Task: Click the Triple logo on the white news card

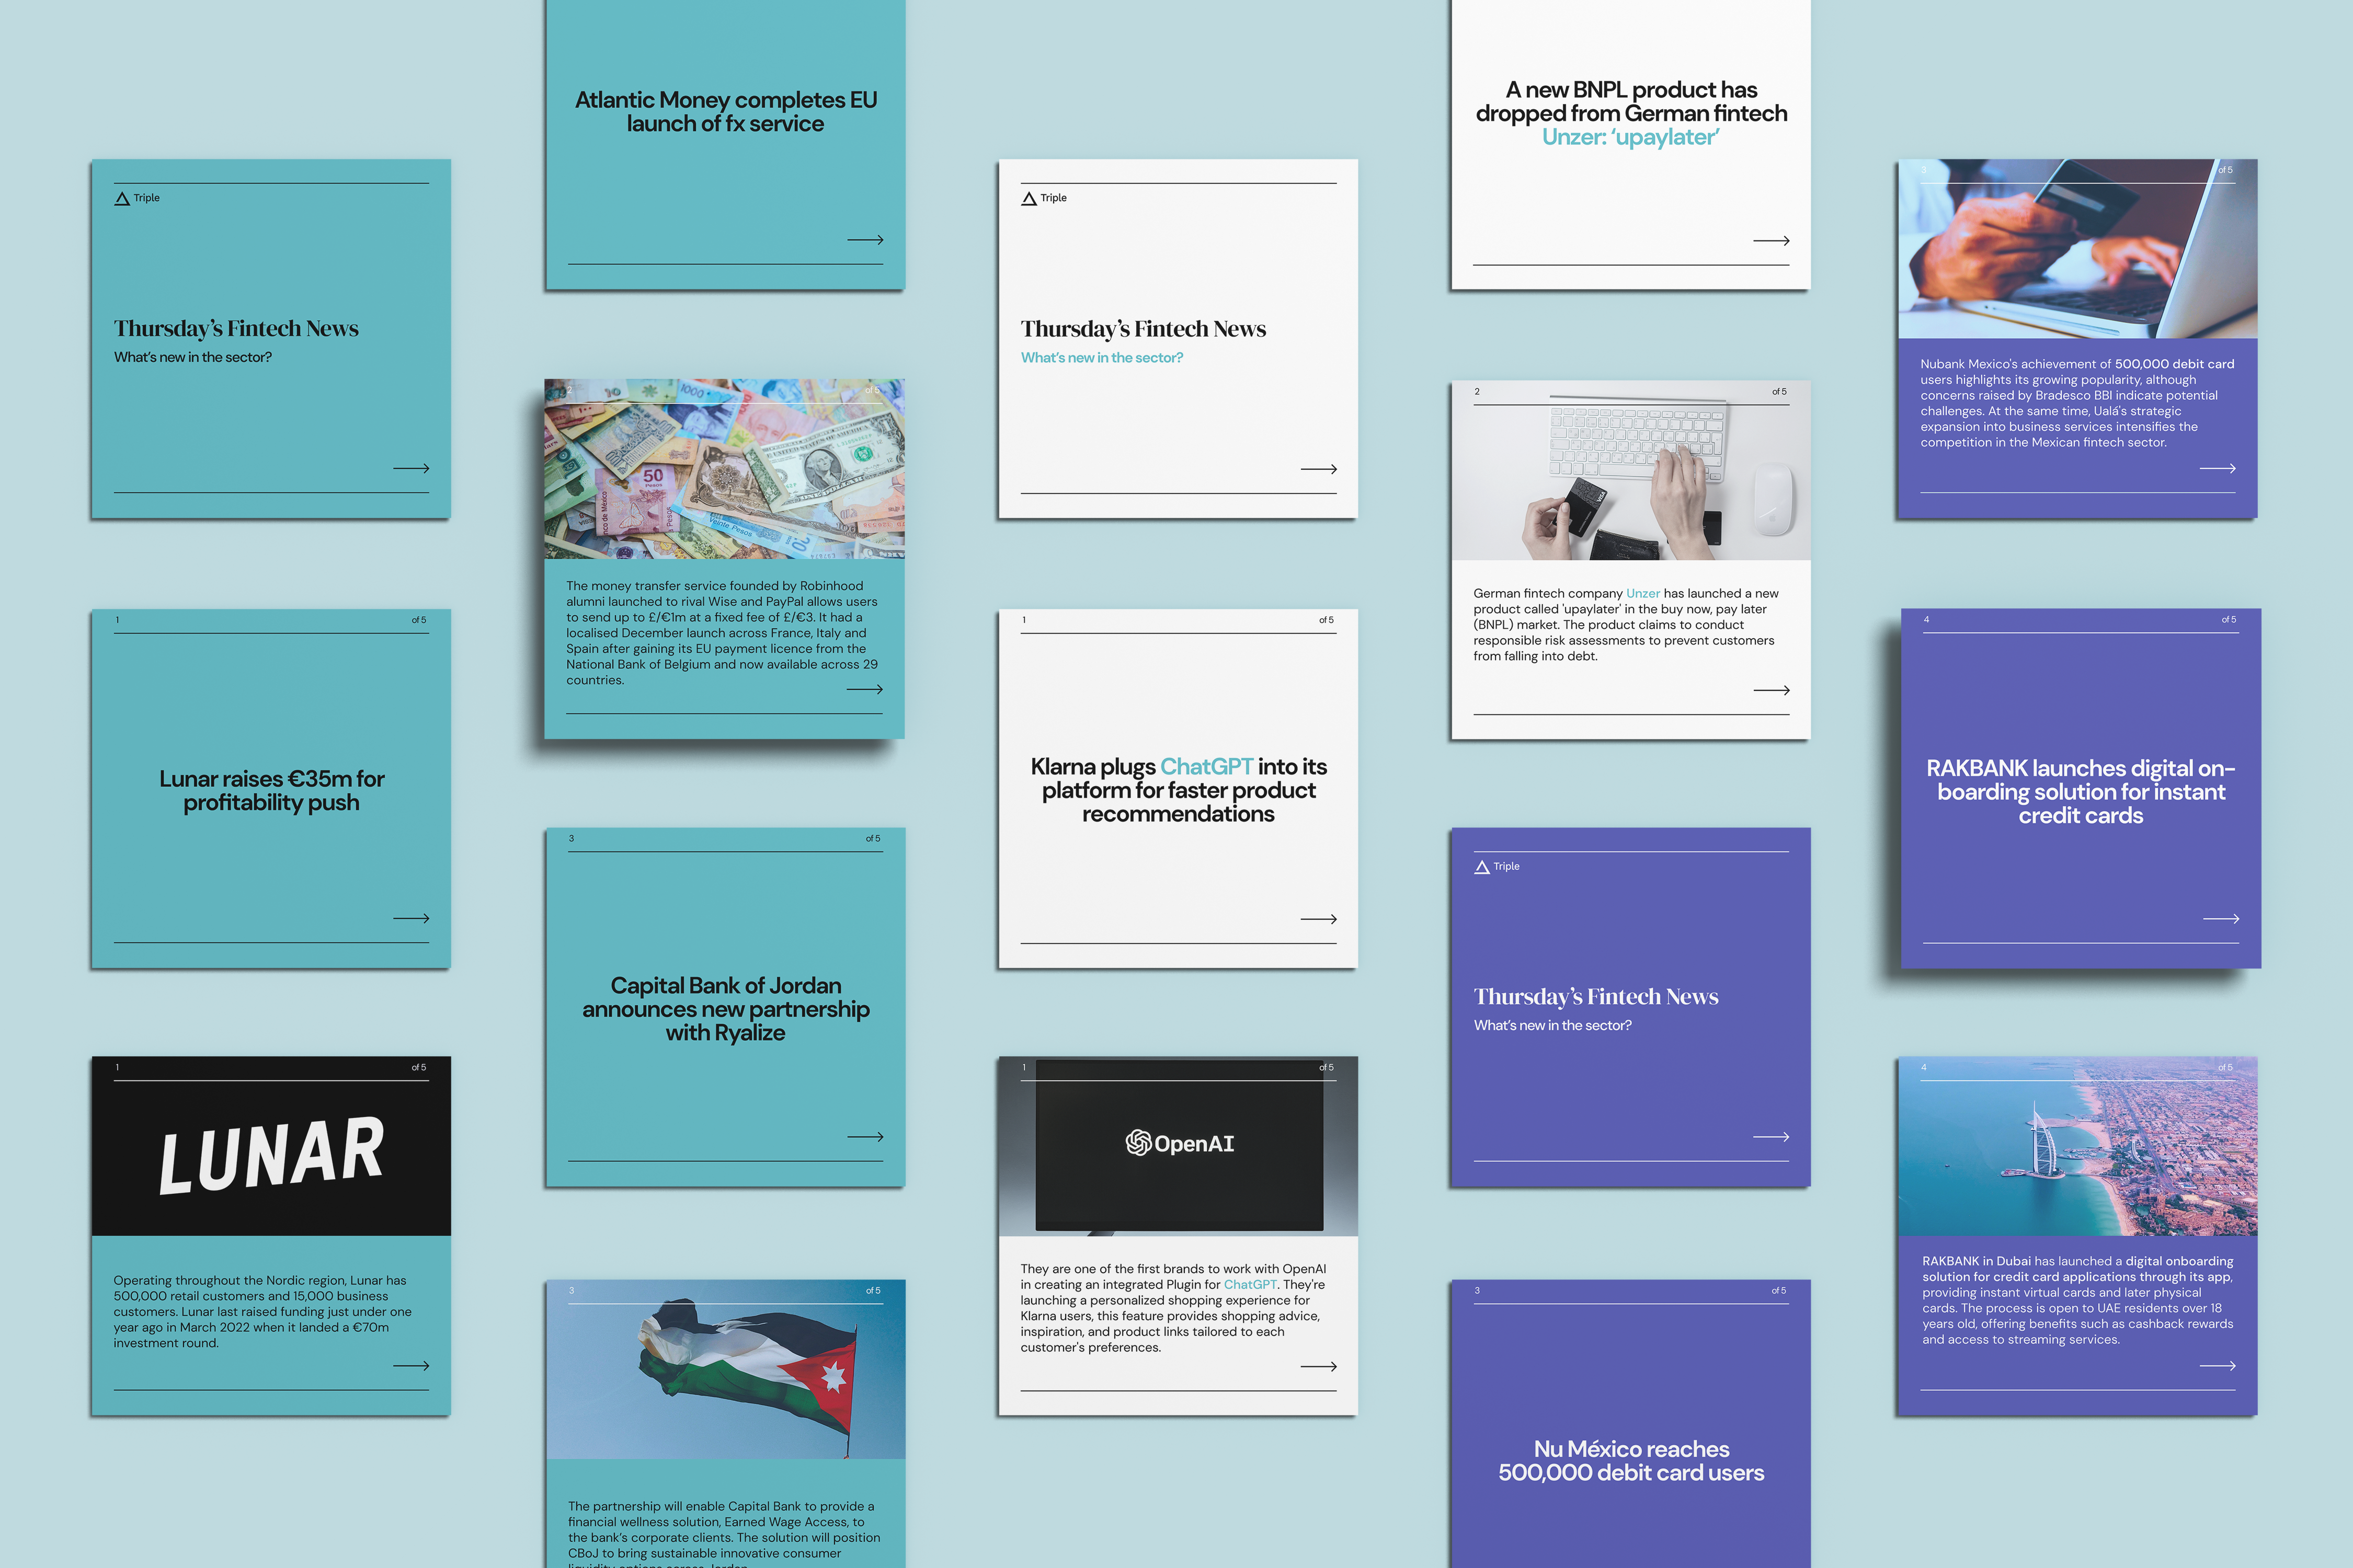Action: coord(1044,198)
